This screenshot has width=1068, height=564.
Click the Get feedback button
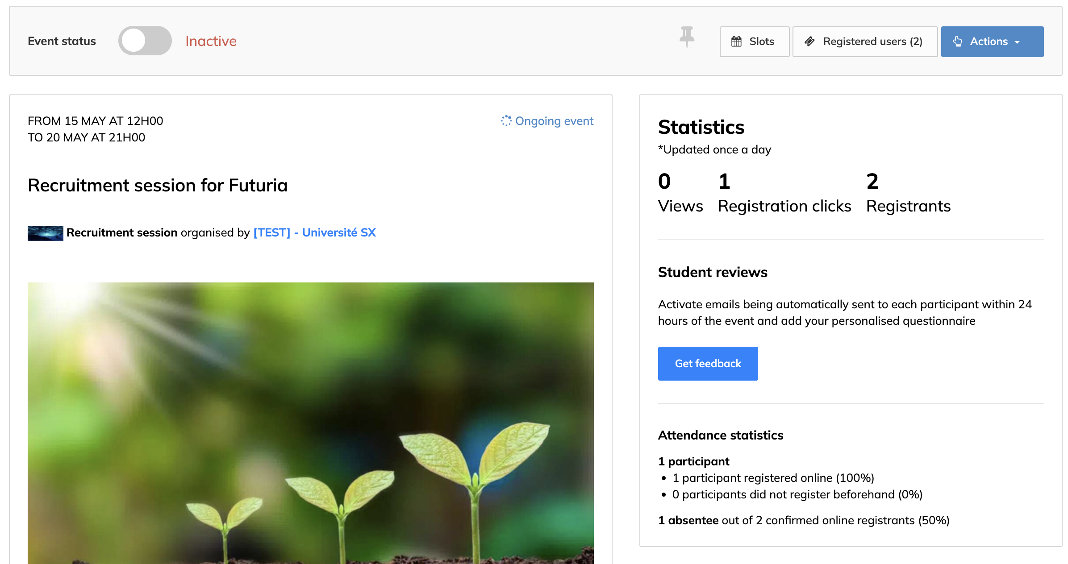tap(708, 364)
